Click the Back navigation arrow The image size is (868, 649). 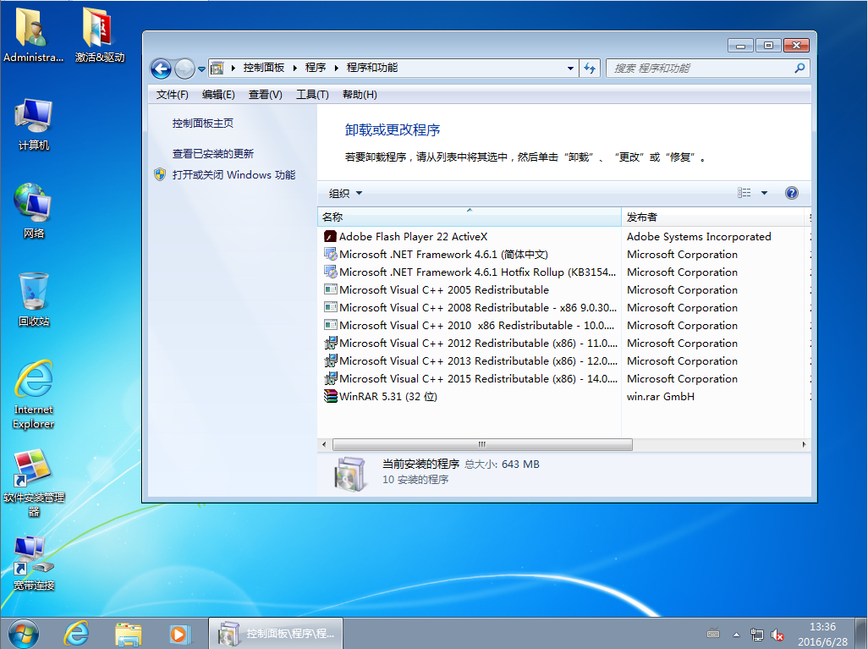(161, 69)
